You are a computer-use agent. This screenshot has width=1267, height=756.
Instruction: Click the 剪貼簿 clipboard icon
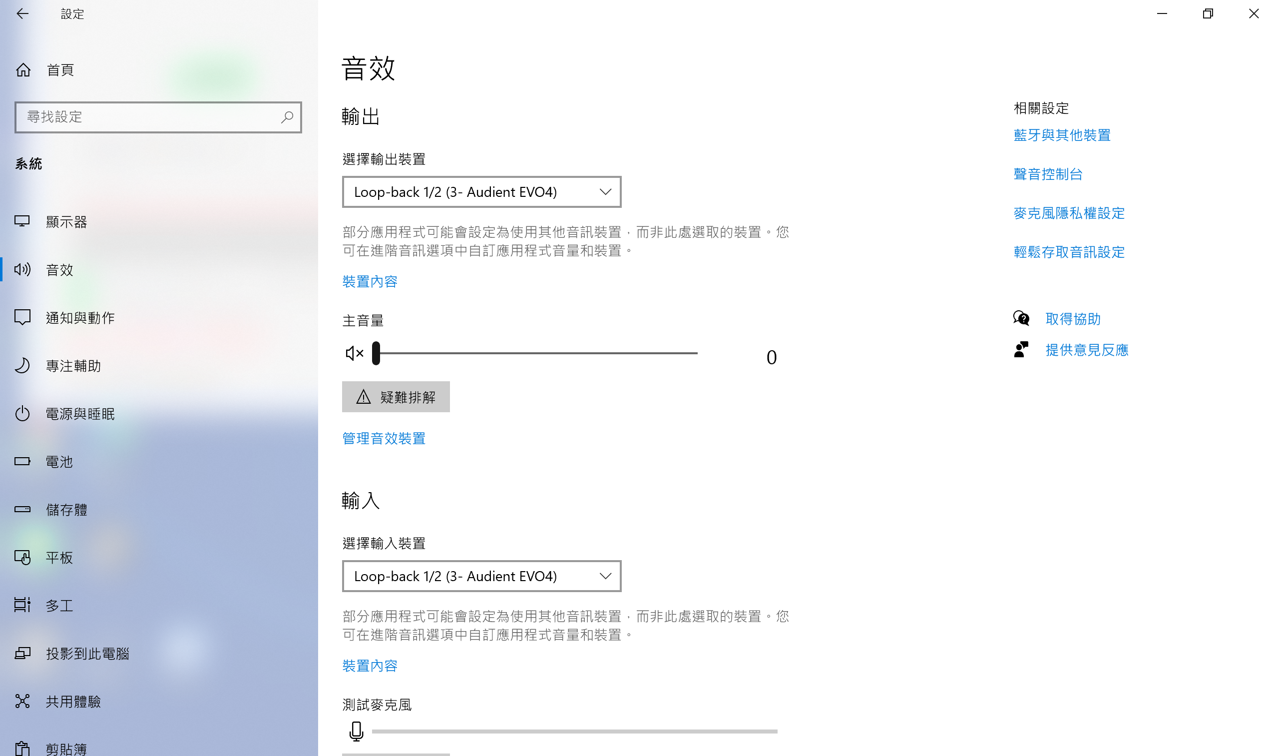tap(22, 749)
